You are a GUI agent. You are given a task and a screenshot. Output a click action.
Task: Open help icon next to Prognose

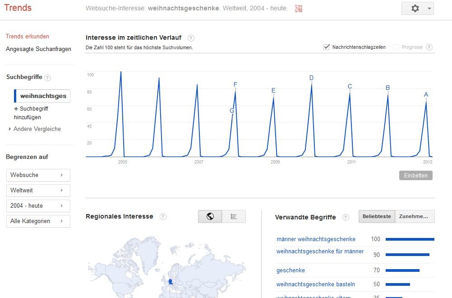(x=429, y=47)
